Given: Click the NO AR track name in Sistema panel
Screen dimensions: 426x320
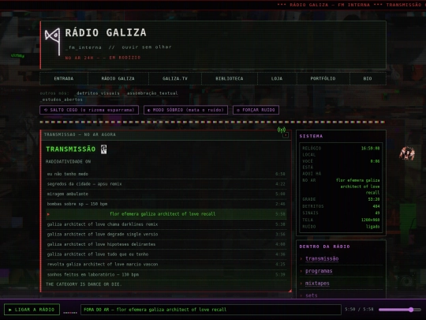Looking at the screenshot, I should tap(358, 186).
